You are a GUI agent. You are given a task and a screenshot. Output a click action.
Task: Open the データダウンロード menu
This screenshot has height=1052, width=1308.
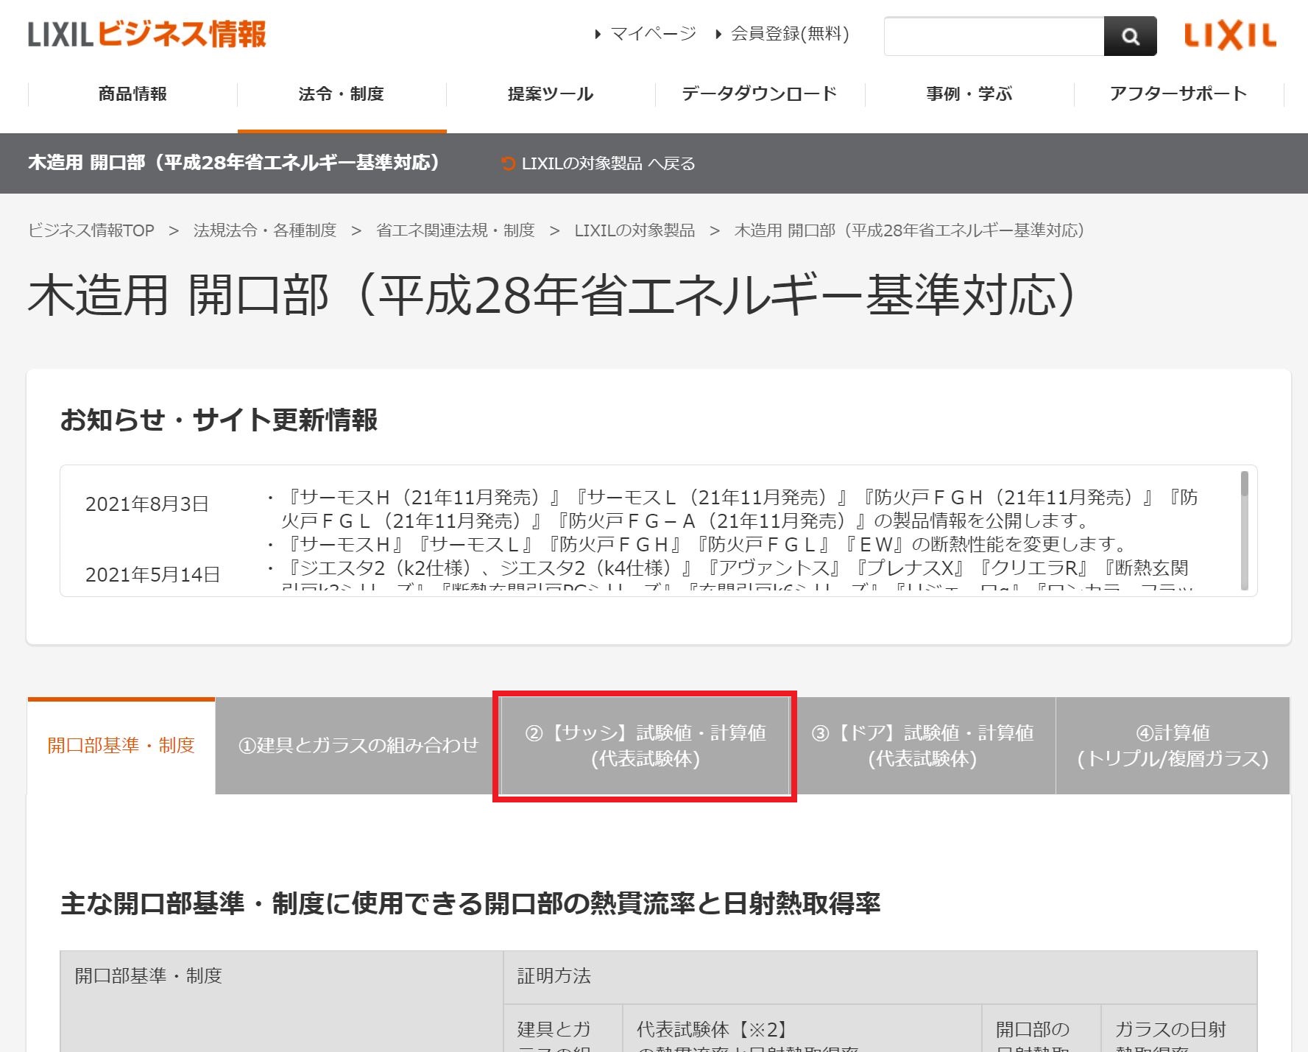[758, 93]
